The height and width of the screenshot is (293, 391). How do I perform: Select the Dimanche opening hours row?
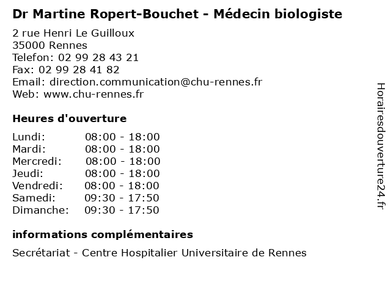[x=86, y=210]
